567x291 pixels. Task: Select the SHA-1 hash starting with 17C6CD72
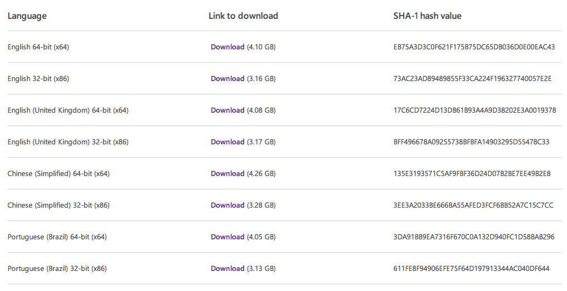475,111
